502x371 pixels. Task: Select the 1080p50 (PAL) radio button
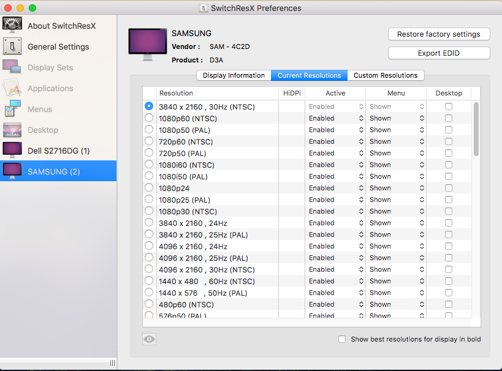click(149, 130)
